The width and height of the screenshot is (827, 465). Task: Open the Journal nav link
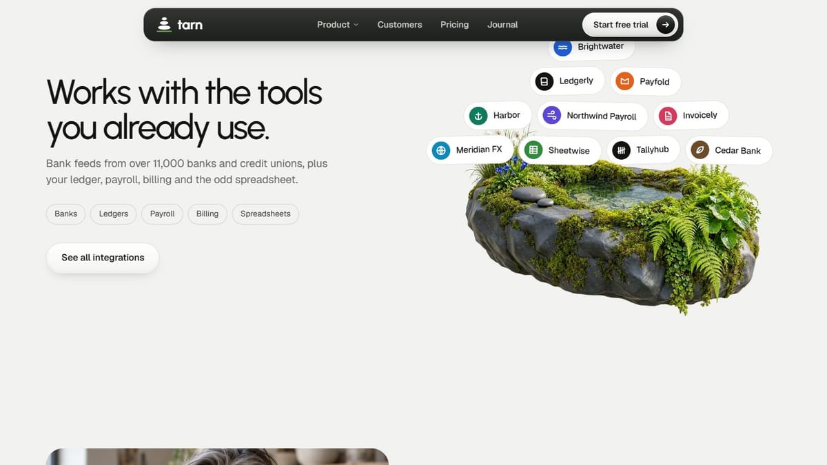point(502,25)
